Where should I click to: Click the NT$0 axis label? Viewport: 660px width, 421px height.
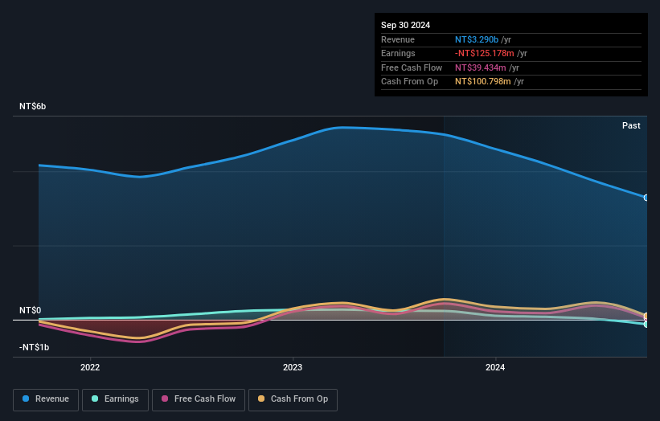(31, 310)
